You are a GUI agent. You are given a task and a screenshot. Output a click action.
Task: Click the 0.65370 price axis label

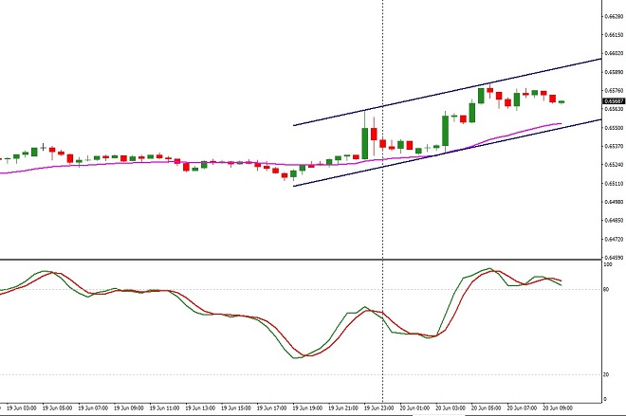coord(614,146)
